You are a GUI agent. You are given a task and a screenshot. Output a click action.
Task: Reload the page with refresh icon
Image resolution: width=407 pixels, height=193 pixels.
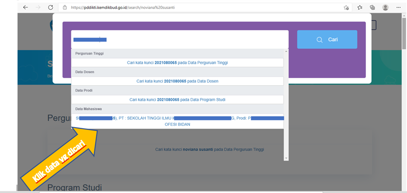[51, 7]
